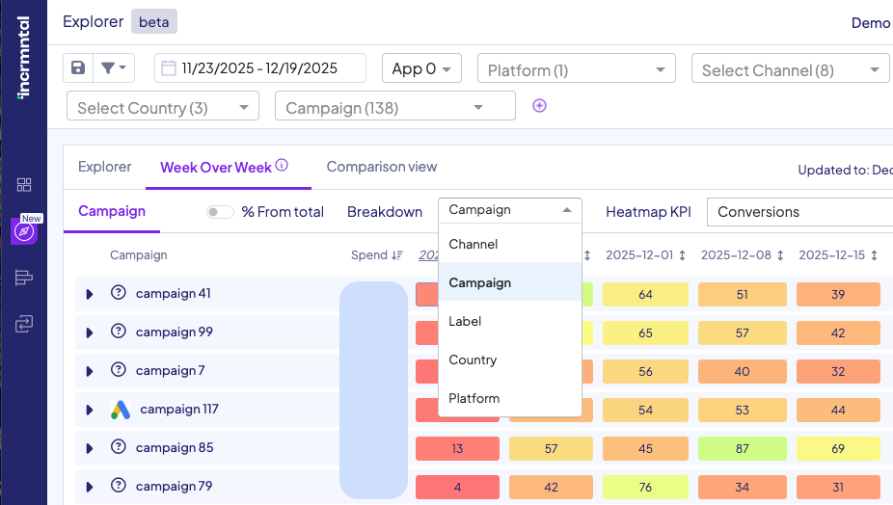Click the transfer arrows sidebar icon
Image resolution: width=893 pixels, height=505 pixels.
[x=24, y=325]
